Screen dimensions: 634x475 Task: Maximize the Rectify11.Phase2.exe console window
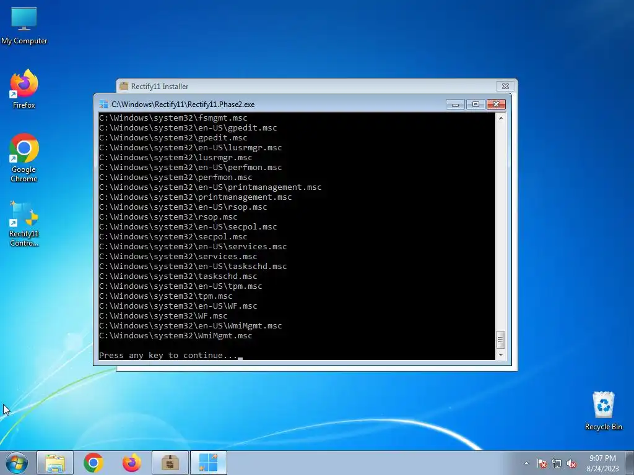pyautogui.click(x=475, y=105)
